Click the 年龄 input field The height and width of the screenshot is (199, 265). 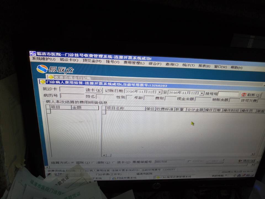pos(149,98)
